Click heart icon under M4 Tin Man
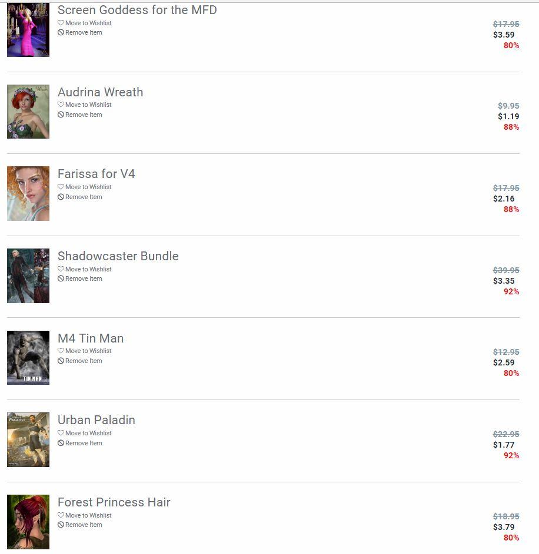 coord(61,351)
